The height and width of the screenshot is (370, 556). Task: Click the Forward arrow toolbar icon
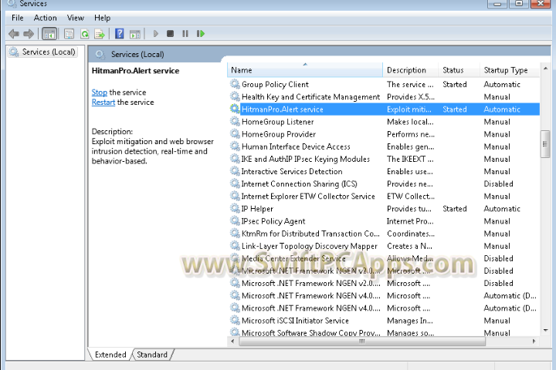(29, 34)
